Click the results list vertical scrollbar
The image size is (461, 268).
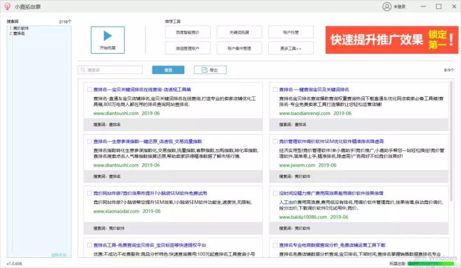pyautogui.click(x=451, y=140)
